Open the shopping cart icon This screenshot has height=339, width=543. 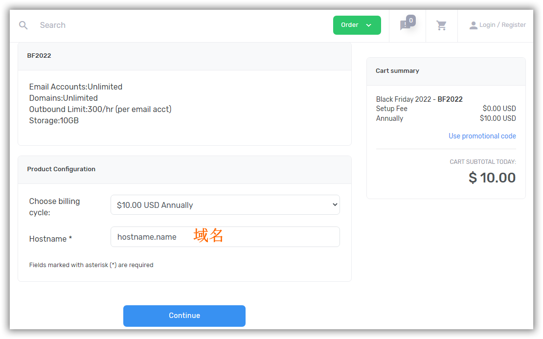click(x=441, y=25)
